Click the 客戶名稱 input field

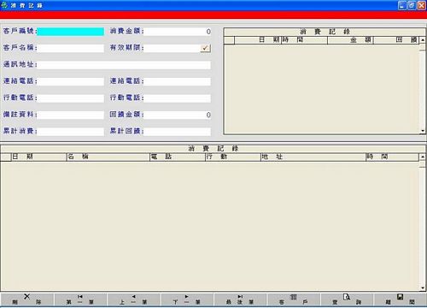point(71,48)
